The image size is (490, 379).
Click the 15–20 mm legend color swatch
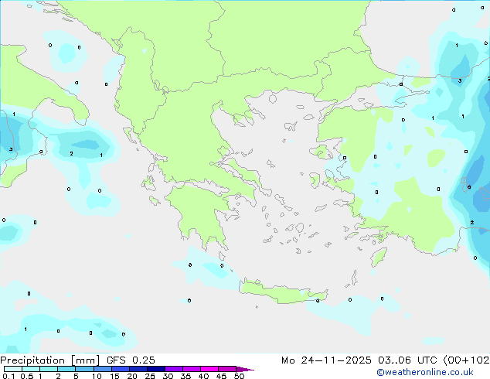120,369
